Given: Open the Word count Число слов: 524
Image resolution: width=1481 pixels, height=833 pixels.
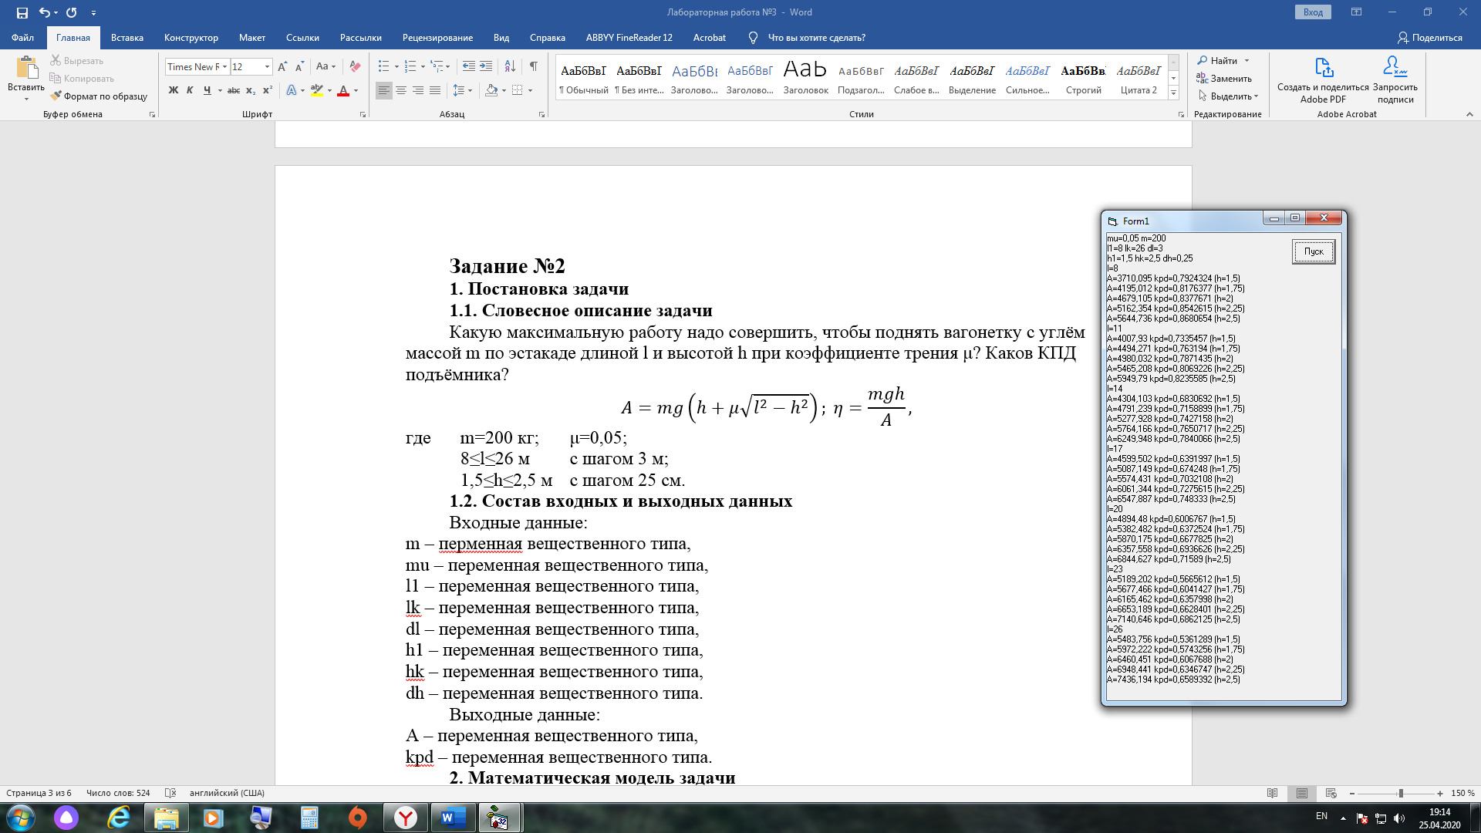Looking at the screenshot, I should click(x=118, y=793).
